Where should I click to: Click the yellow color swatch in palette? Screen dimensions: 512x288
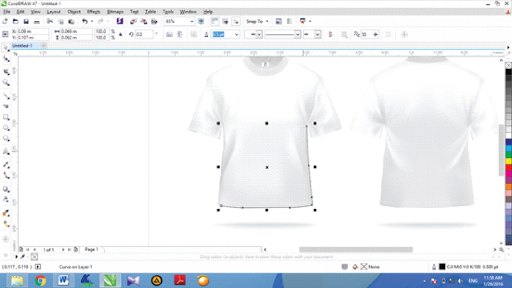point(508,161)
